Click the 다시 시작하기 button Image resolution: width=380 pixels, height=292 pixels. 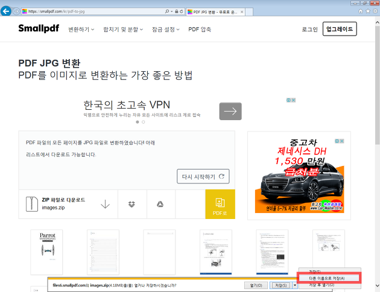[203, 176]
